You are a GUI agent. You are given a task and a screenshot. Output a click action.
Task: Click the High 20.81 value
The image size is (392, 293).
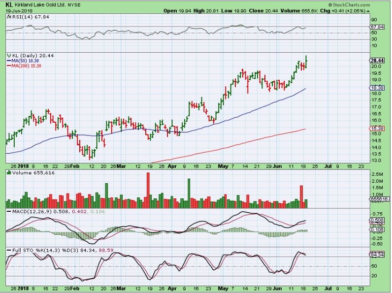click(x=206, y=11)
